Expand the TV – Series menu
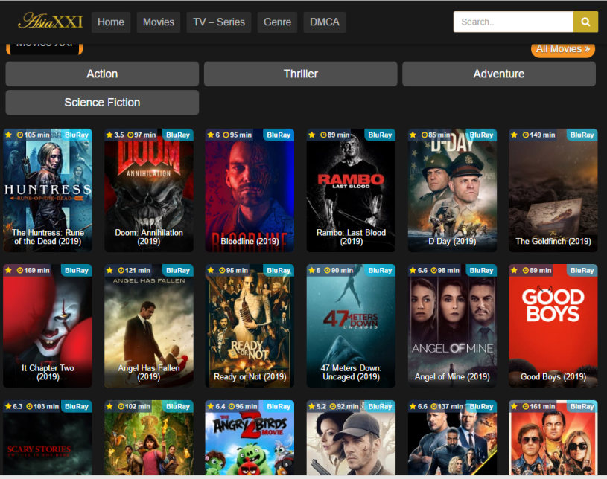This screenshot has height=479, width=607. [x=219, y=22]
